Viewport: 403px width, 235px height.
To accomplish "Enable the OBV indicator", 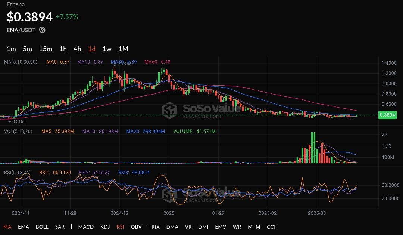I will click(136, 227).
